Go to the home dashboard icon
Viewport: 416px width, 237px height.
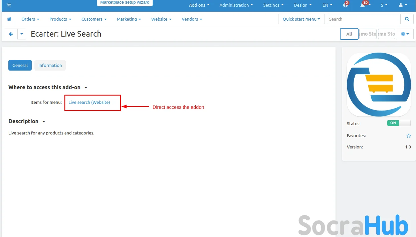pyautogui.click(x=9, y=19)
